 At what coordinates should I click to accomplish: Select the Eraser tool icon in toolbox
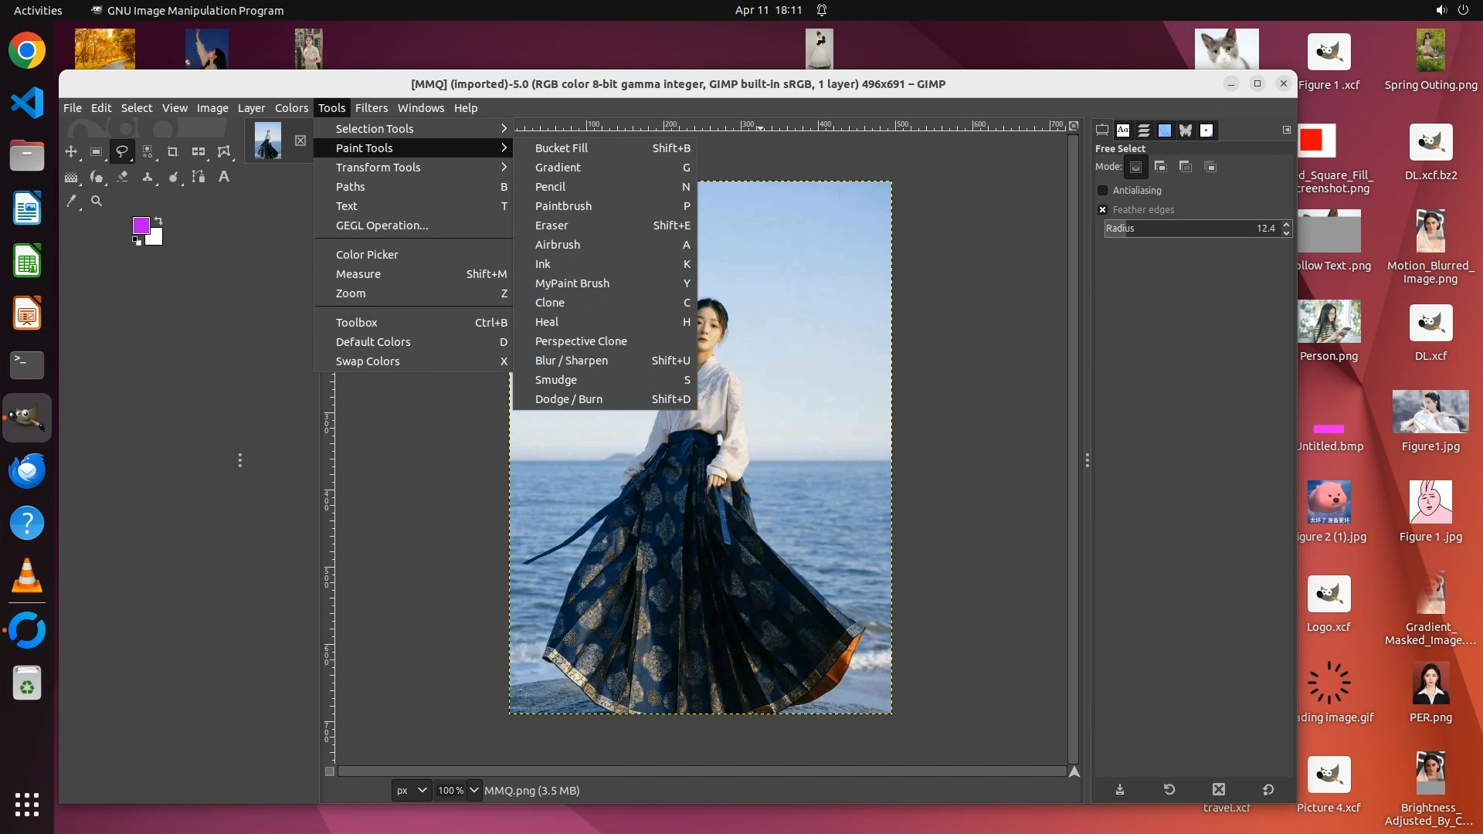122,177
